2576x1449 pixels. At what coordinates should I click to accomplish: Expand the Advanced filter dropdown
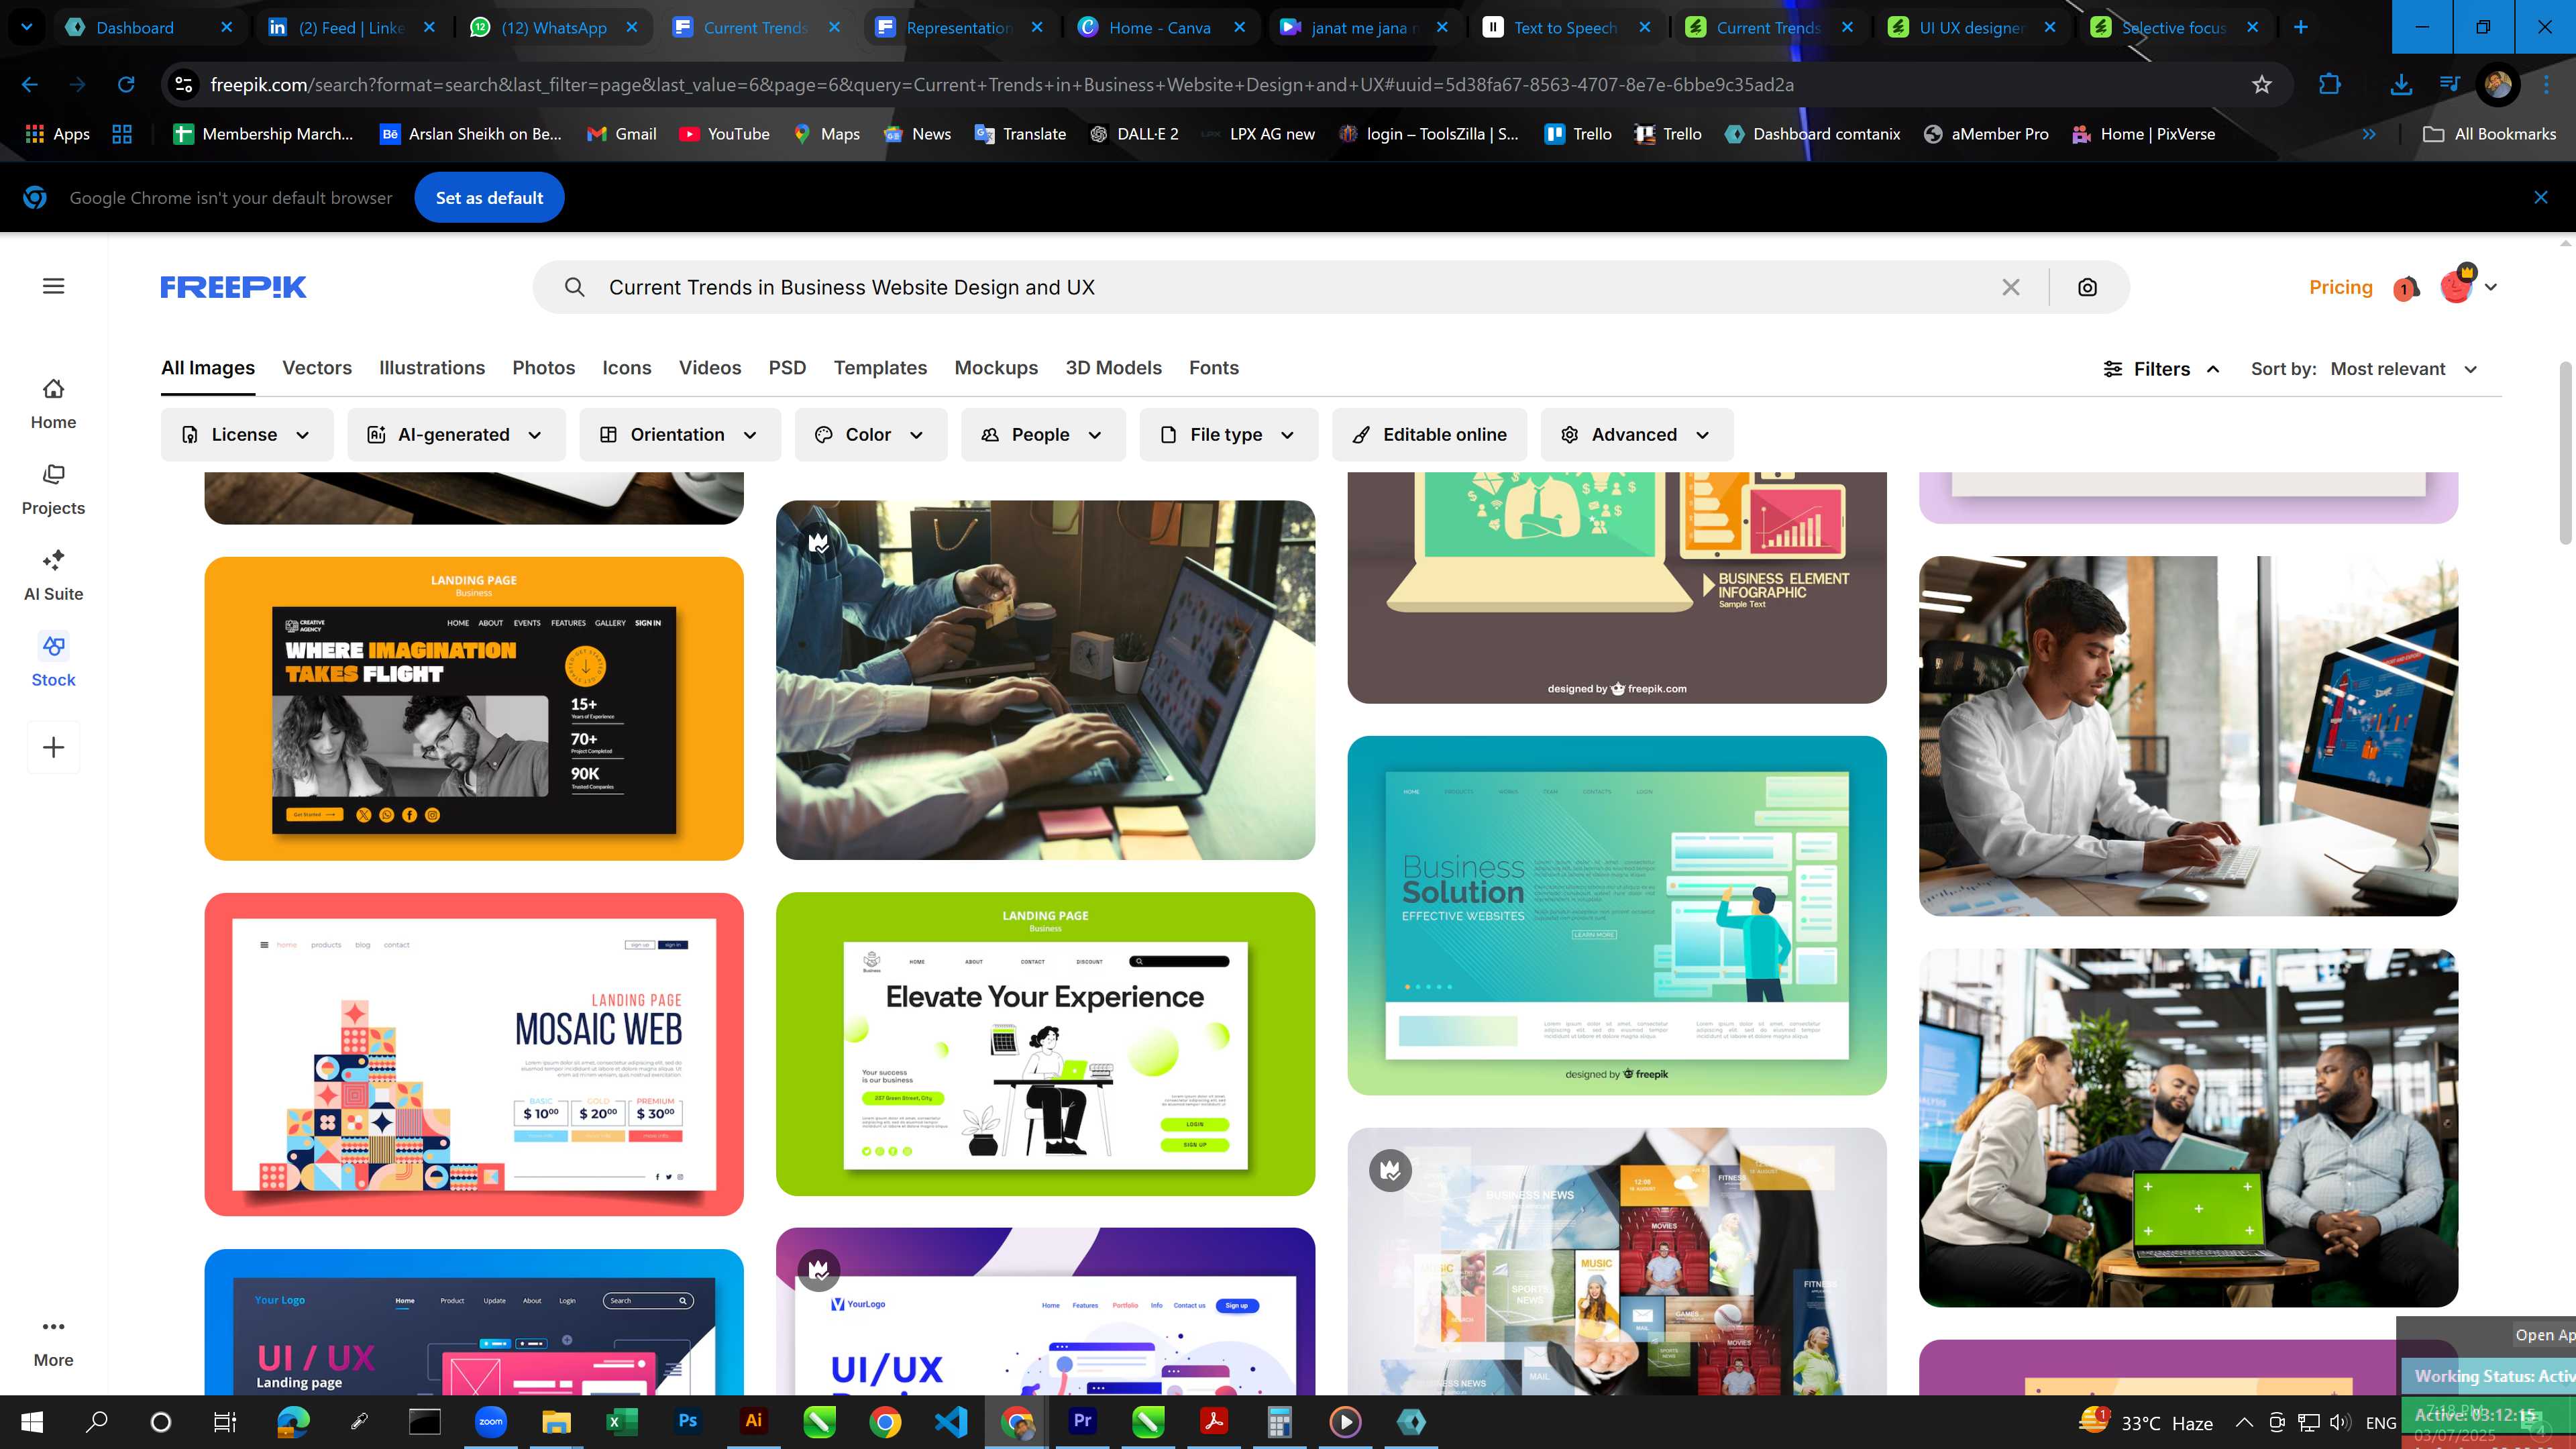pos(1636,434)
